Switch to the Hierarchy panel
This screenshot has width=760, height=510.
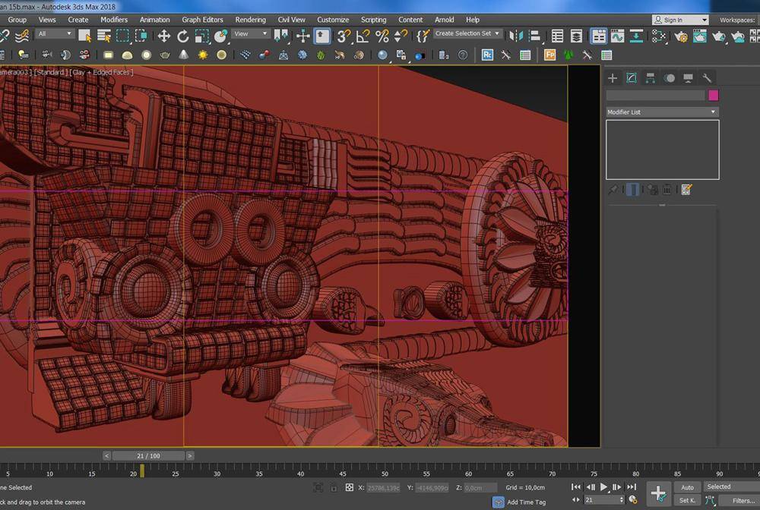[x=650, y=78]
